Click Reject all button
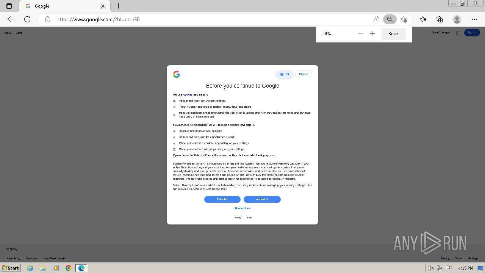485x273 pixels. (222, 199)
